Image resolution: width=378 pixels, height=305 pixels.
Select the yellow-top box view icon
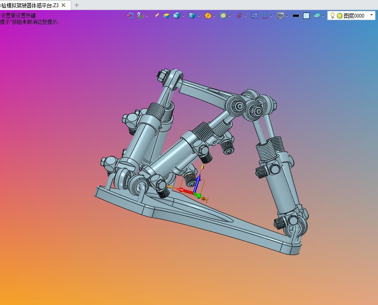click(166, 16)
